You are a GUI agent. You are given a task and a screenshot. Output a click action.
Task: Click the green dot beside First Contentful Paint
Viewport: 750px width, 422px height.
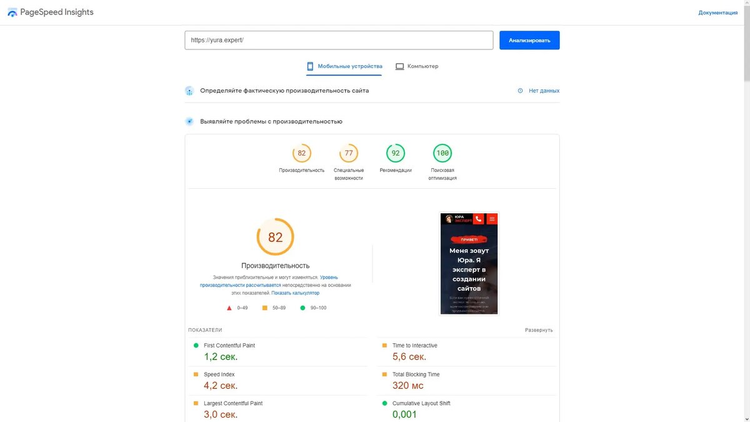pos(196,345)
